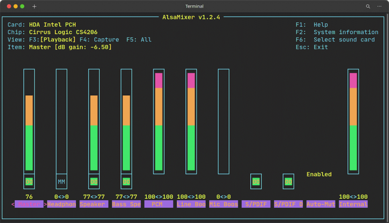Open the terminal more options ellipsis

(379, 7)
